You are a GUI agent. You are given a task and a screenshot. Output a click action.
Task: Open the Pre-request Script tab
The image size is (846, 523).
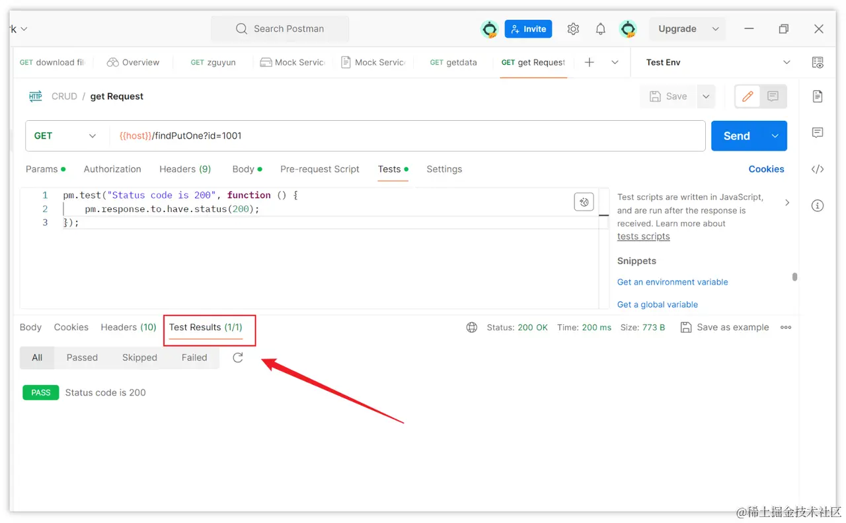click(x=320, y=169)
